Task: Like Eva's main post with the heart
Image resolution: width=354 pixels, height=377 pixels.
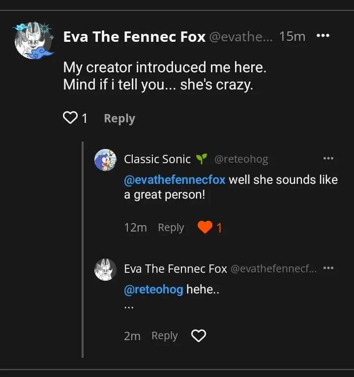Action: 71,118
